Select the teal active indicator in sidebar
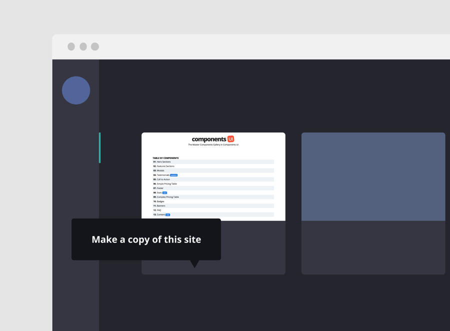Viewport: 450px width, 331px height. (99, 147)
